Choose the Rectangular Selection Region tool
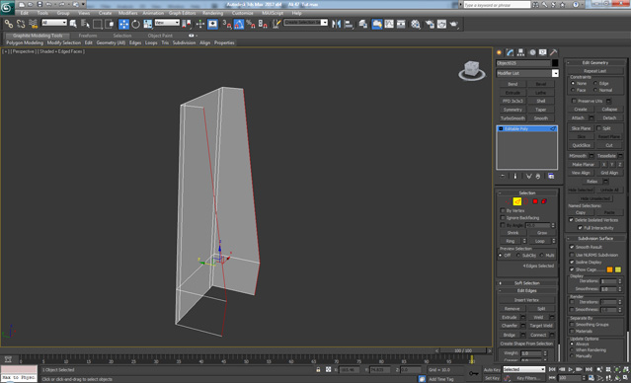The image size is (631, 383). (x=98, y=24)
